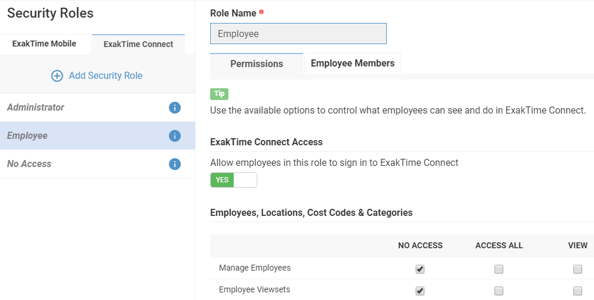The height and width of the screenshot is (300, 594).
Task: Uncheck No Access for Manage Employees
Action: click(420, 269)
